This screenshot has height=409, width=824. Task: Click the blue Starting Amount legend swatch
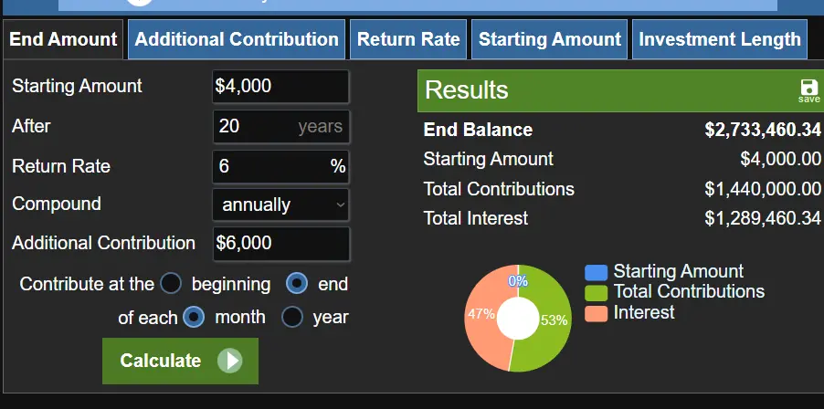tap(597, 272)
